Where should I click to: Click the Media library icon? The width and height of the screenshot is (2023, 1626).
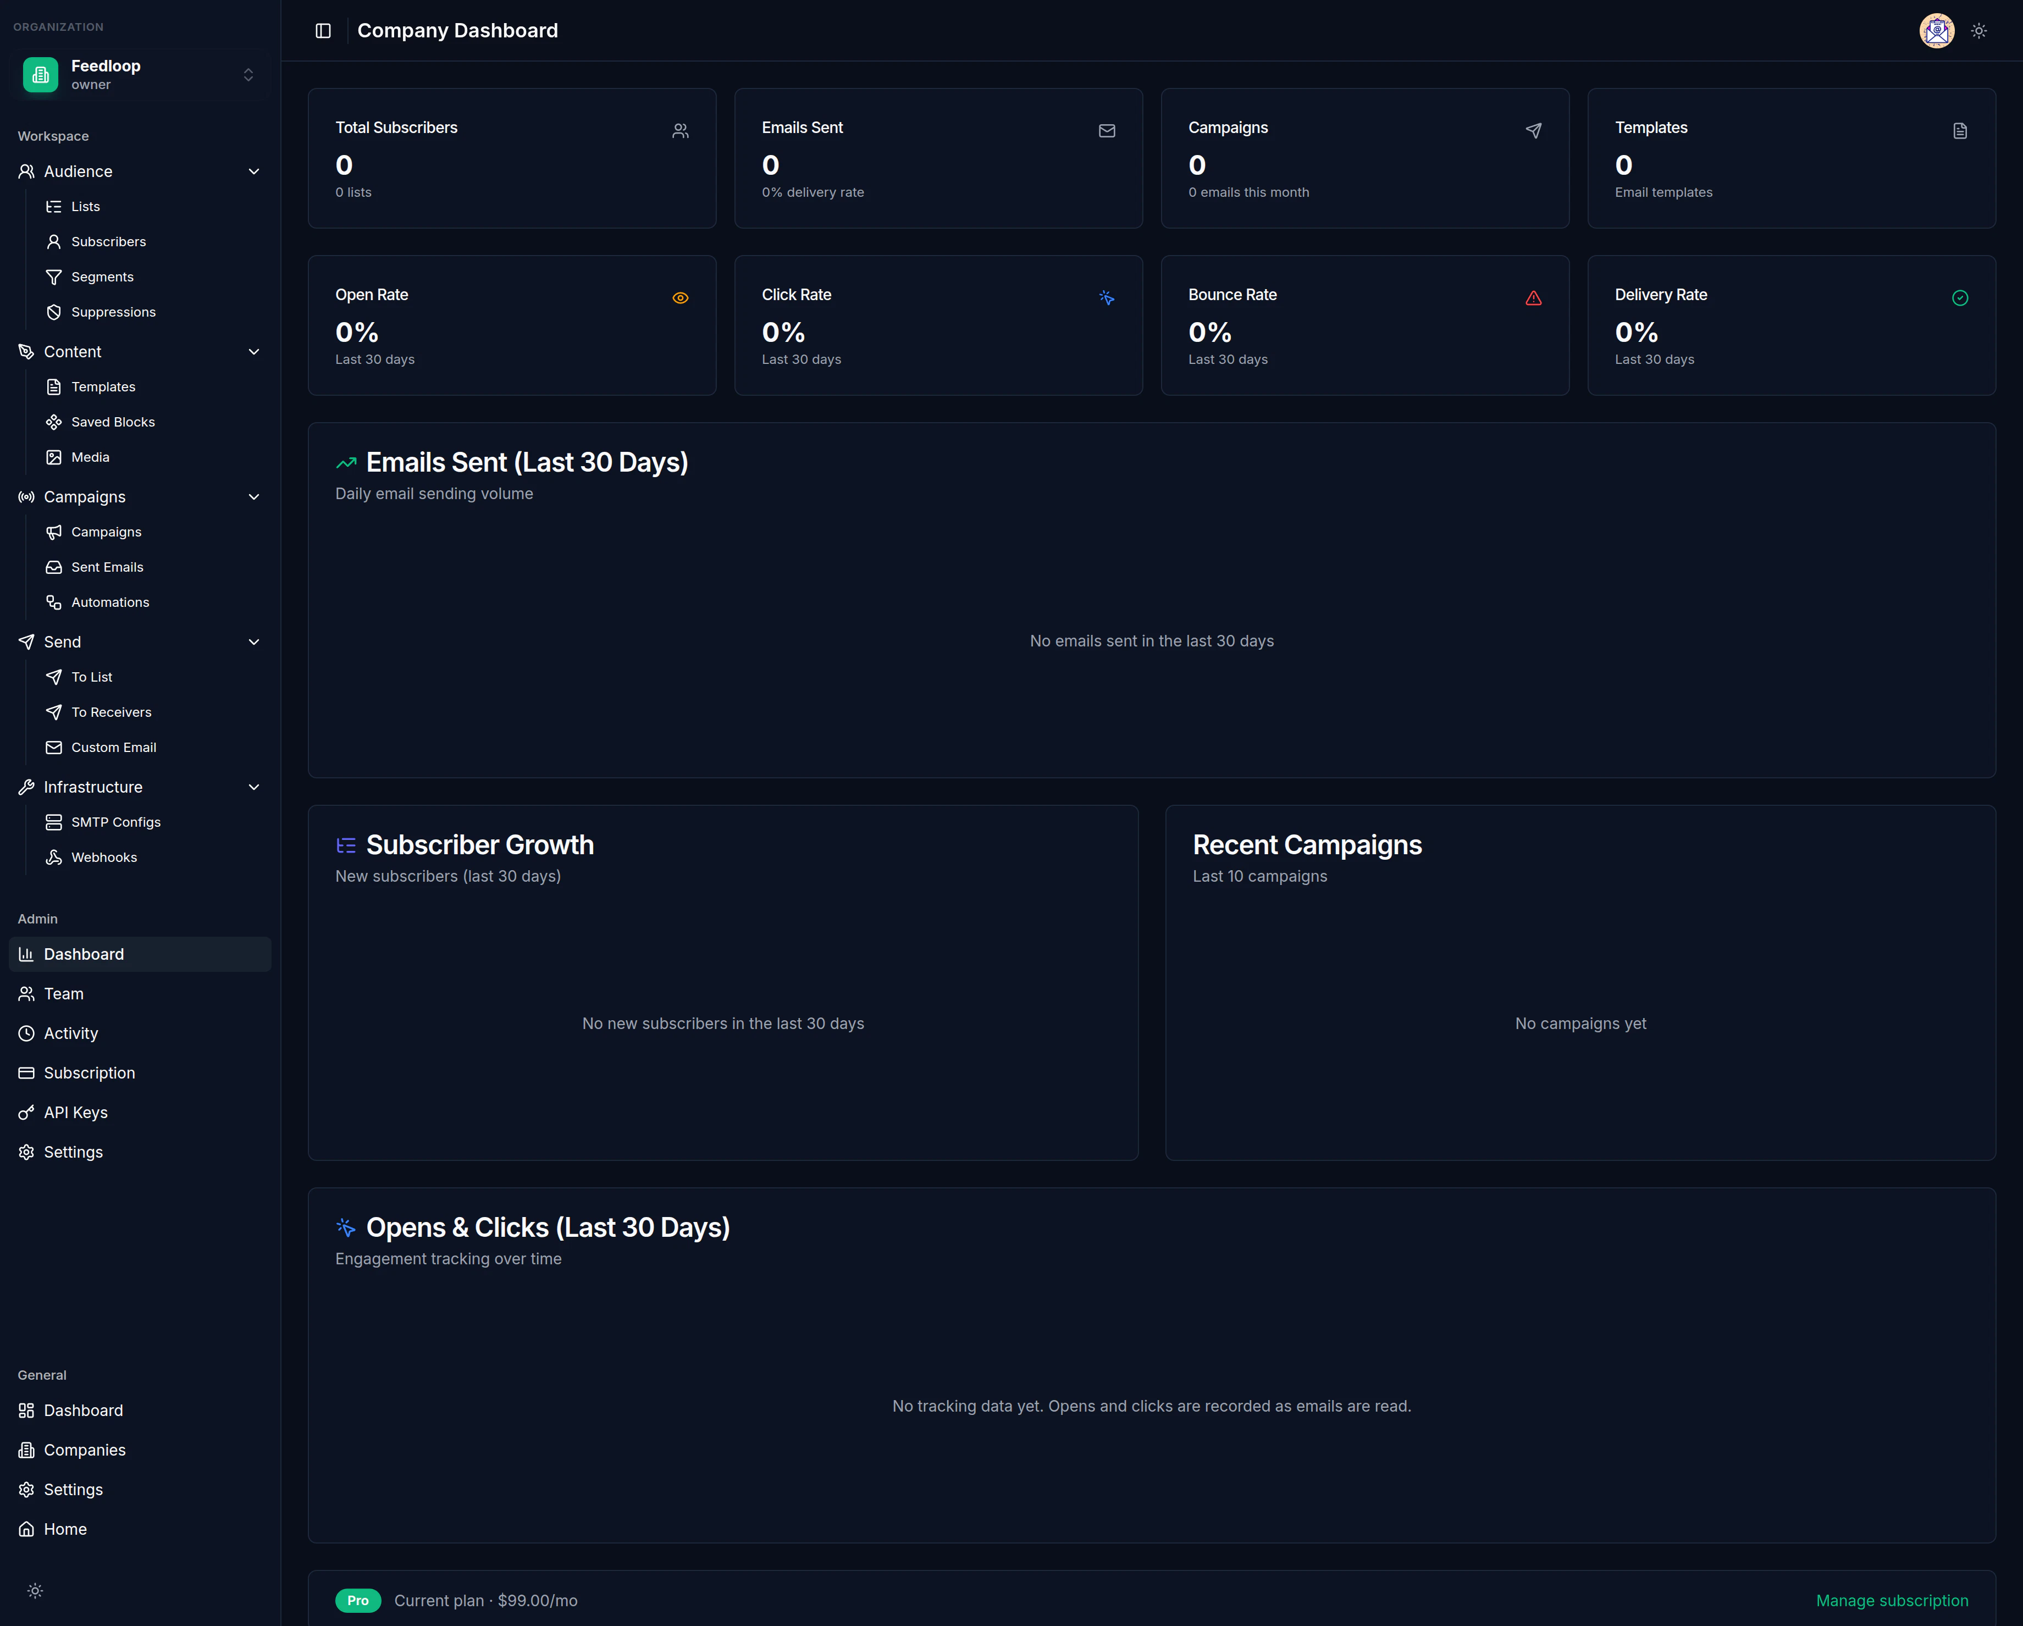click(x=53, y=457)
